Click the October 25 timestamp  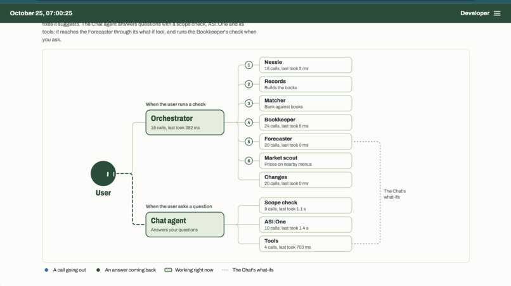41,13
